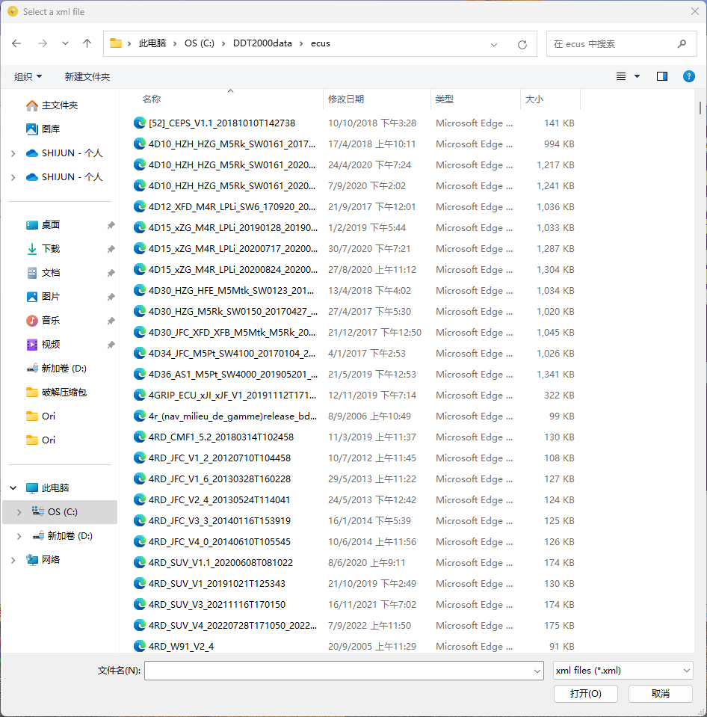
Task: Click 新建文件夹 button
Action: pyautogui.click(x=87, y=76)
